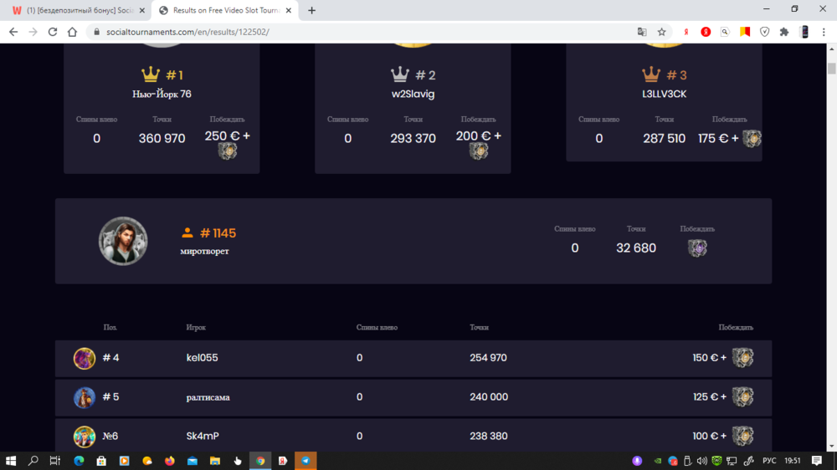Open the Chrome three-dot menu
Screen dimensions: 837x470
point(824,32)
